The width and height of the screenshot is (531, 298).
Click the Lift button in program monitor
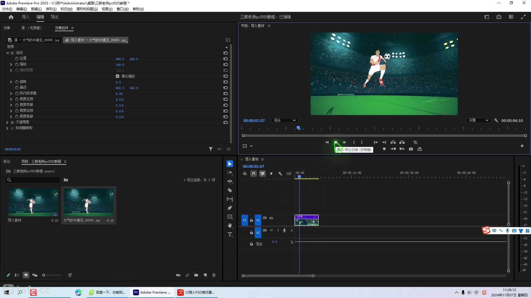click(393, 142)
